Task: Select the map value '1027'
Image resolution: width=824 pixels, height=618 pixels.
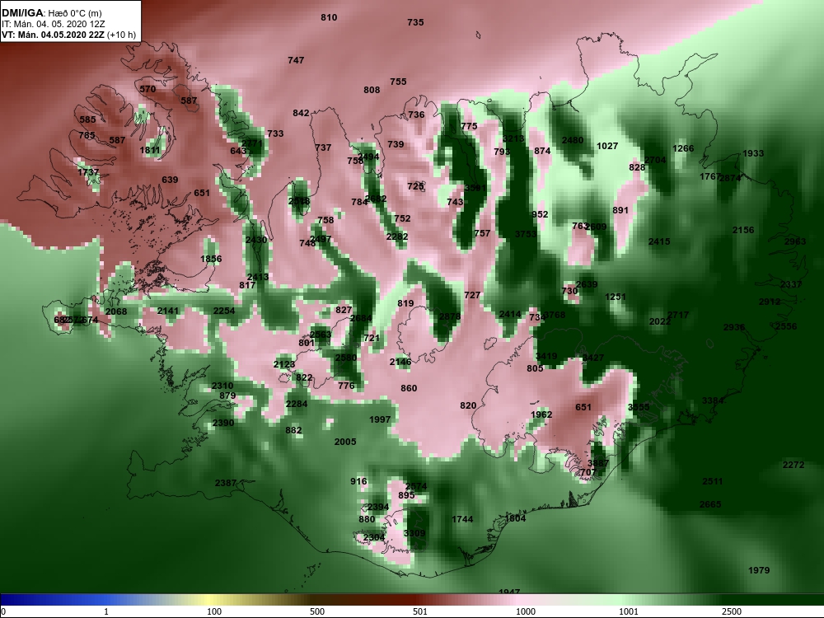Action: coord(607,146)
